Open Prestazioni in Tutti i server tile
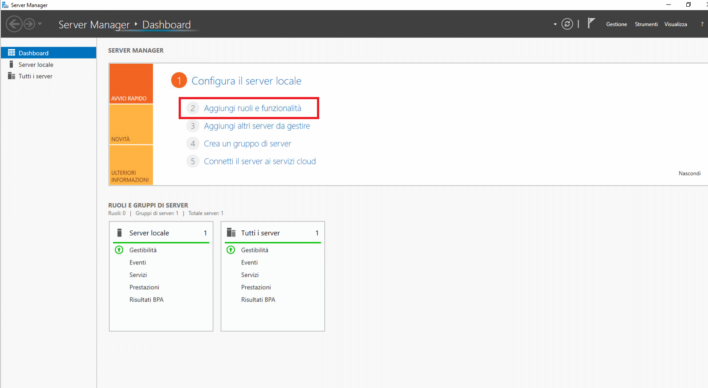Image resolution: width=708 pixels, height=388 pixels. coord(256,287)
